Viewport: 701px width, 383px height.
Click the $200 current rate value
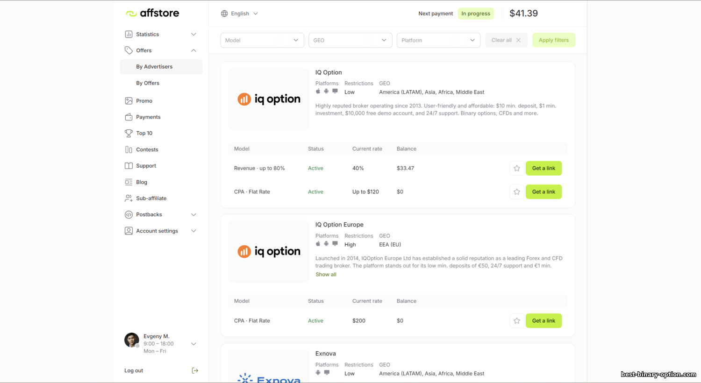point(359,320)
